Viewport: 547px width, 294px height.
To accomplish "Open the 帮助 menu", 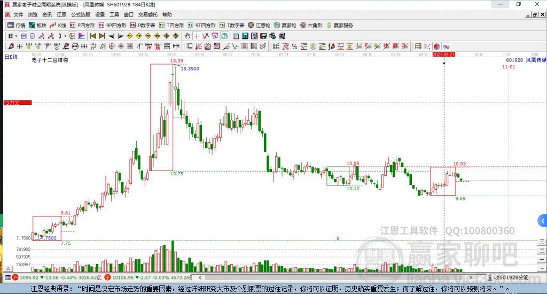I will tap(167, 14).
